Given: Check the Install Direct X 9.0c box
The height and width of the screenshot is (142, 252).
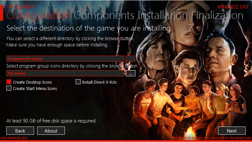Looking at the screenshot, I should [x=78, y=82].
